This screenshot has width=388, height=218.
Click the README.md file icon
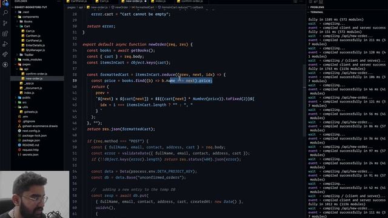coord(19,145)
